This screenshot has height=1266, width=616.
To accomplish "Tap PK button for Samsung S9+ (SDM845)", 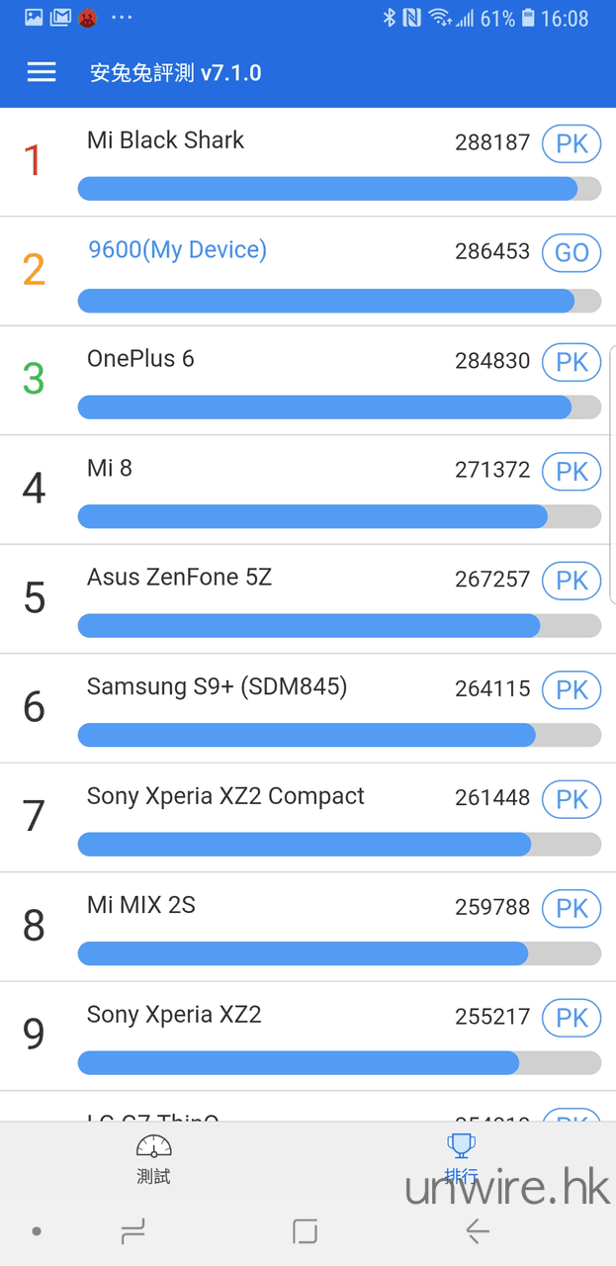I will point(572,689).
